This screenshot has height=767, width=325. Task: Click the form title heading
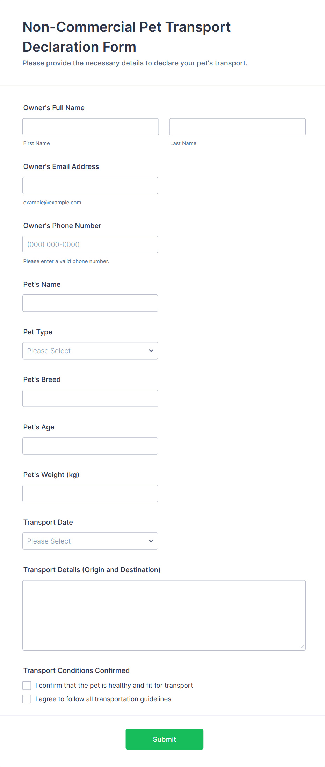[127, 37]
